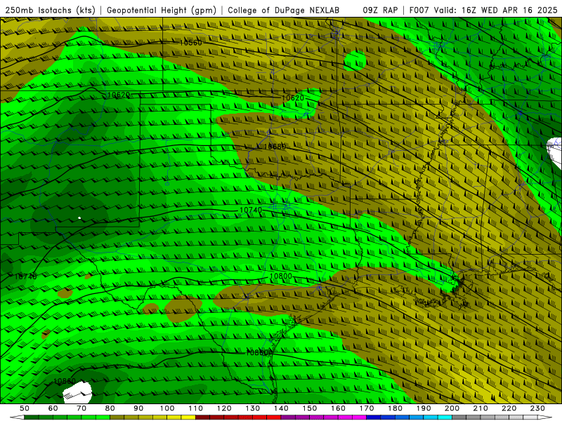Click the 10680 height contour label
The width and height of the screenshot is (562, 421).
[x=275, y=147]
